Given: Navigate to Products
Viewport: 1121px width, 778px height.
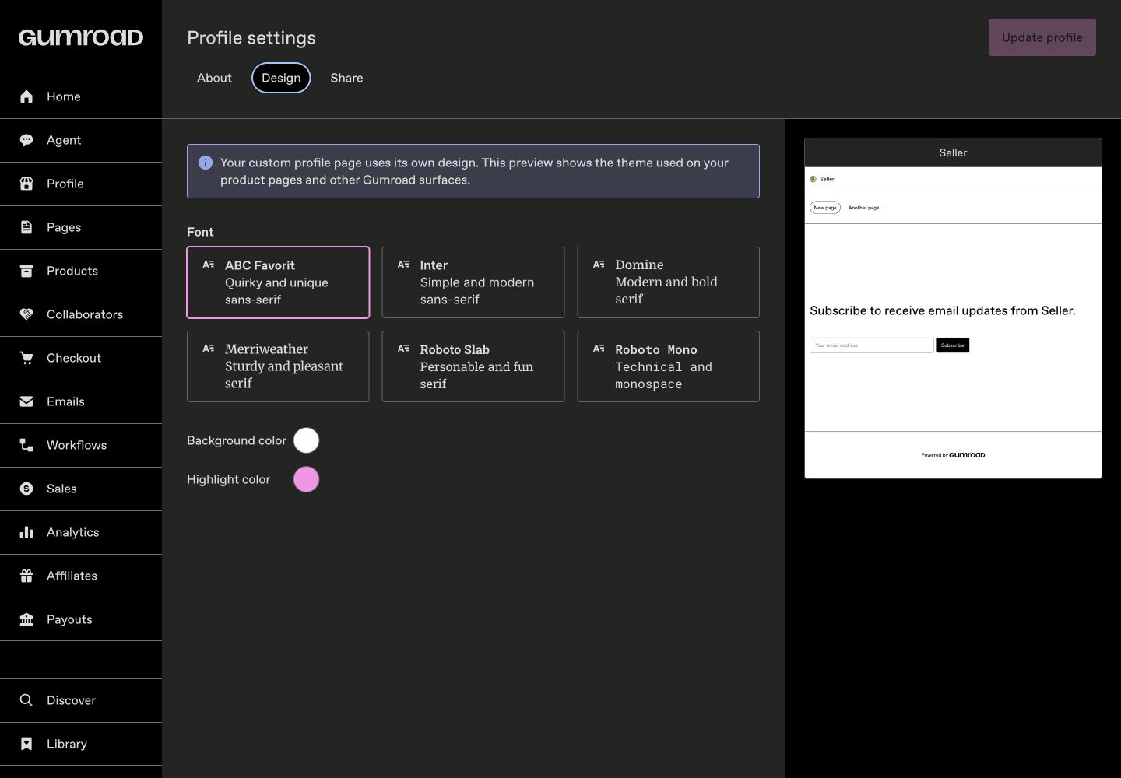Looking at the screenshot, I should [81, 271].
